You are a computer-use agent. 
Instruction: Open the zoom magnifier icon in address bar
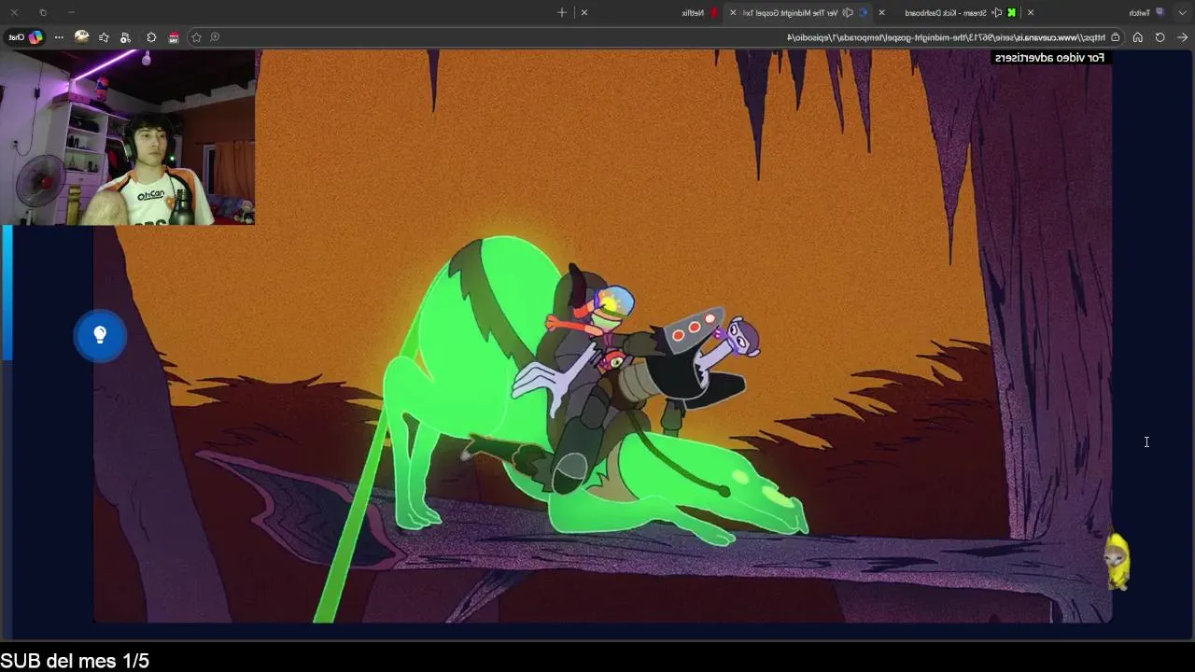215,37
